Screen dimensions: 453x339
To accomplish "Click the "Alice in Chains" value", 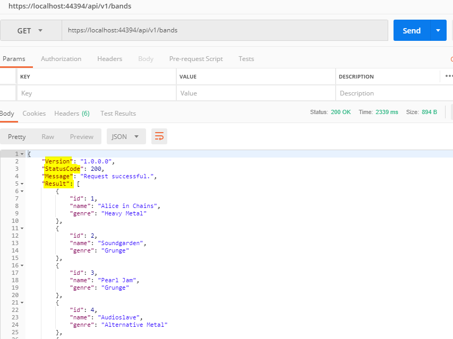I will click(x=127, y=206).
